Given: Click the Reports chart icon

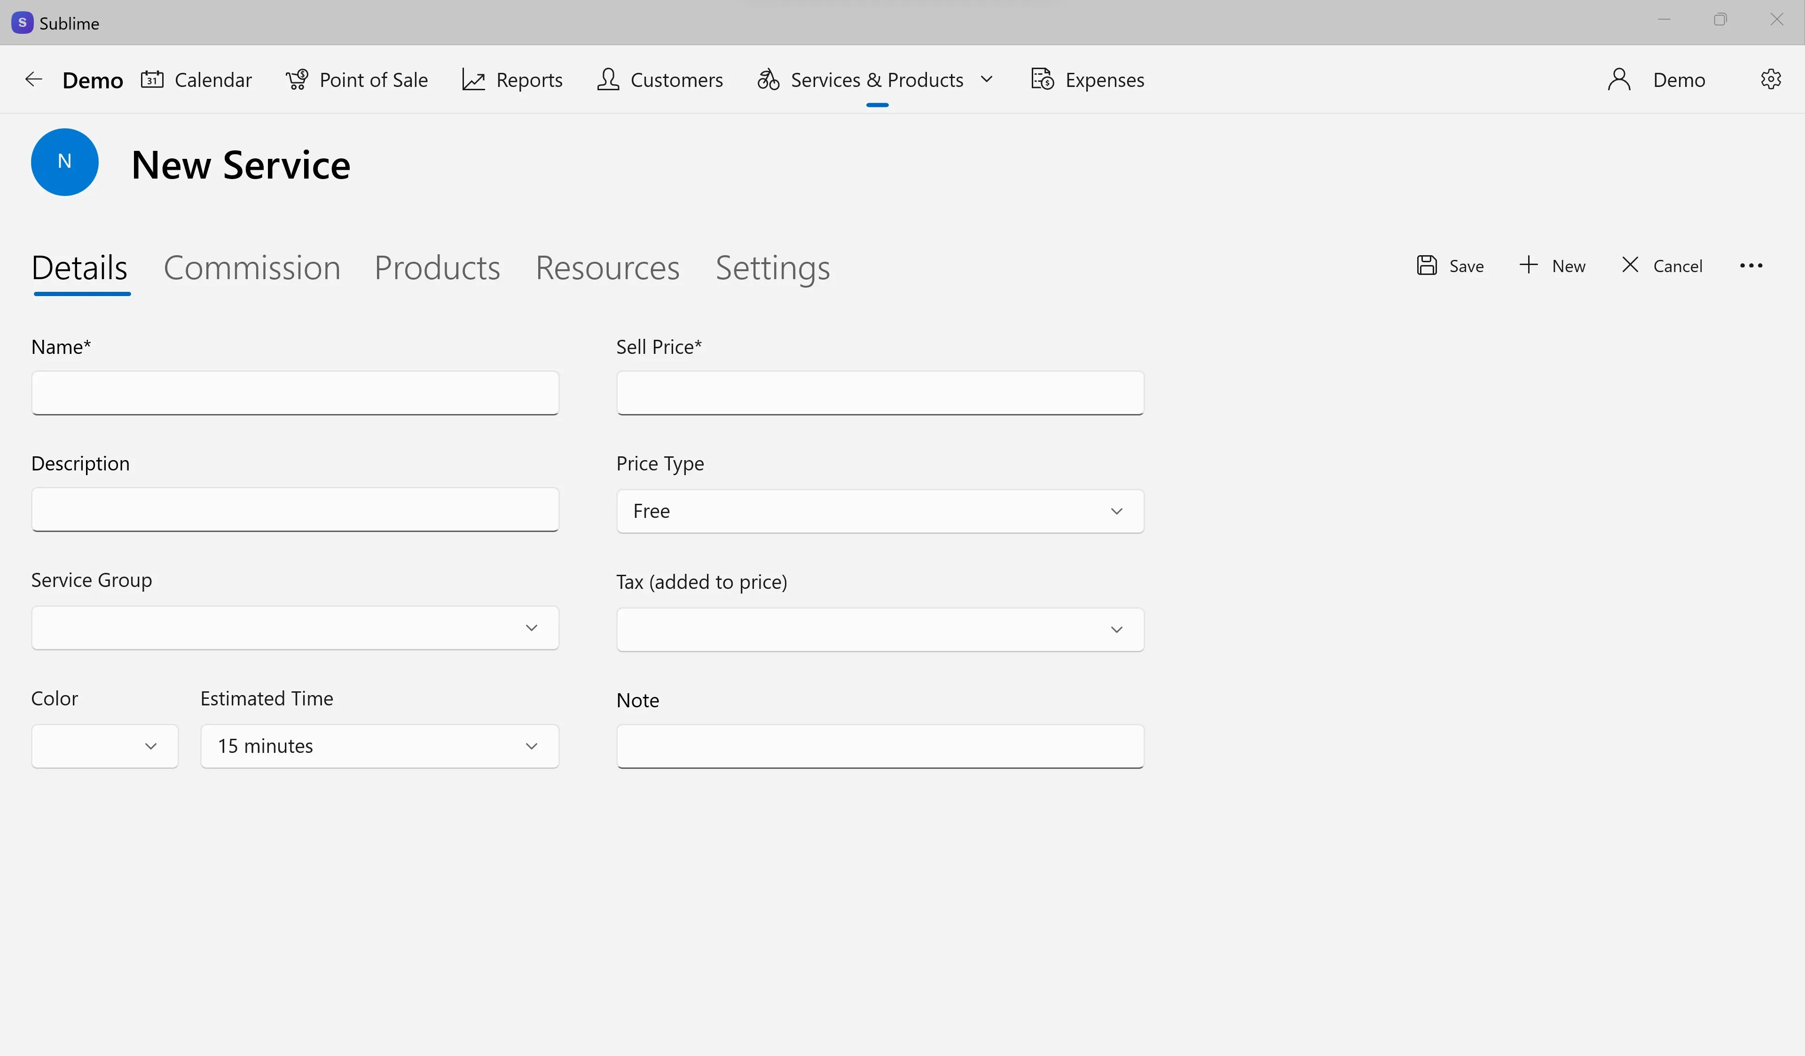Looking at the screenshot, I should tap(473, 79).
